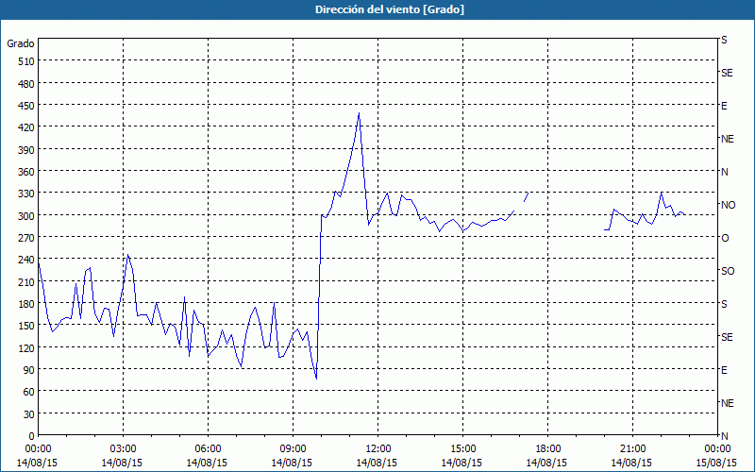This screenshot has height=472, width=755.
Task: Click the 21:00 time axis label
Action: click(x=632, y=449)
